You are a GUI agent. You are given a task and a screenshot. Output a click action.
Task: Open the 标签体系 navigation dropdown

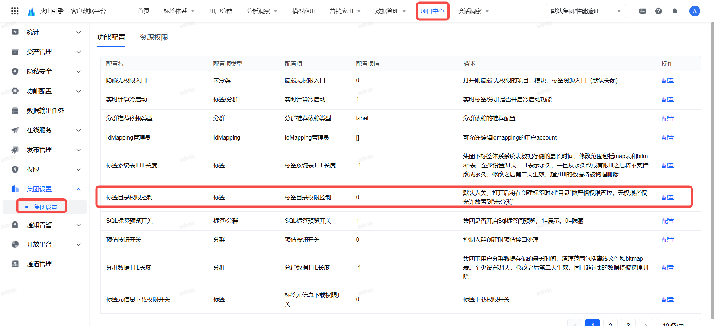179,11
